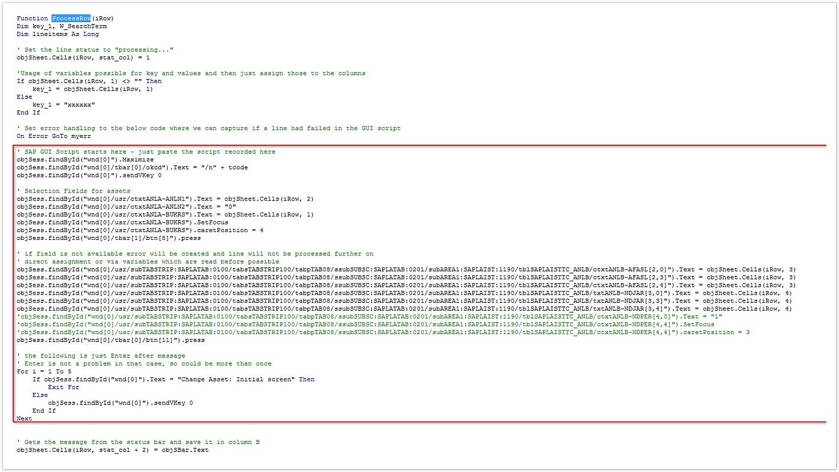Click the line ending in '.Maximize'
Screen dimensions: 839x472
click(x=85, y=160)
